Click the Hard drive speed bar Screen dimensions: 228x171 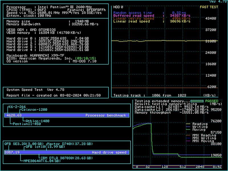point(67,152)
